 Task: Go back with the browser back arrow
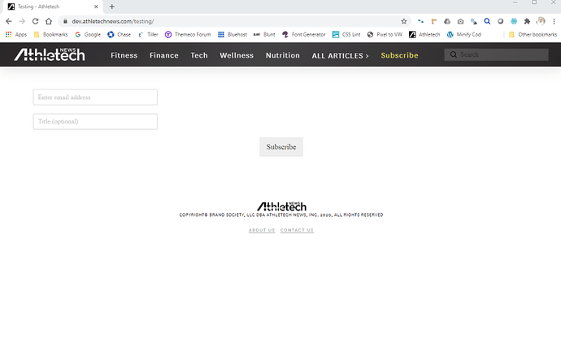pos(9,21)
